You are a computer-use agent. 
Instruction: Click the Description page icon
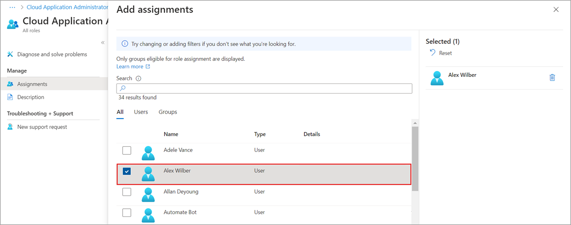[10, 97]
